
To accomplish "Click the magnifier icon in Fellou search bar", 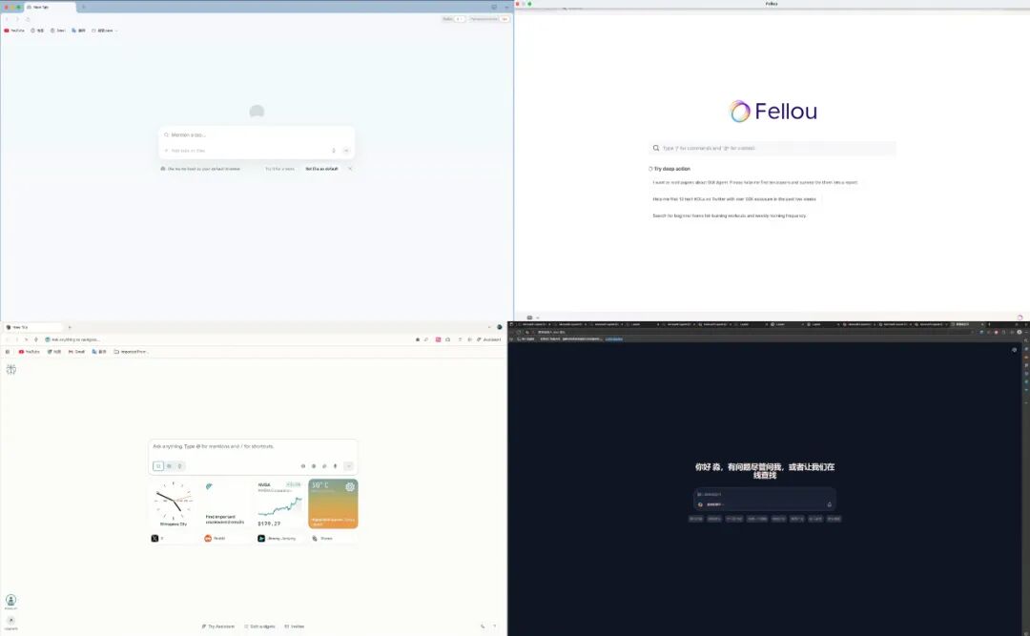I will tap(655, 148).
